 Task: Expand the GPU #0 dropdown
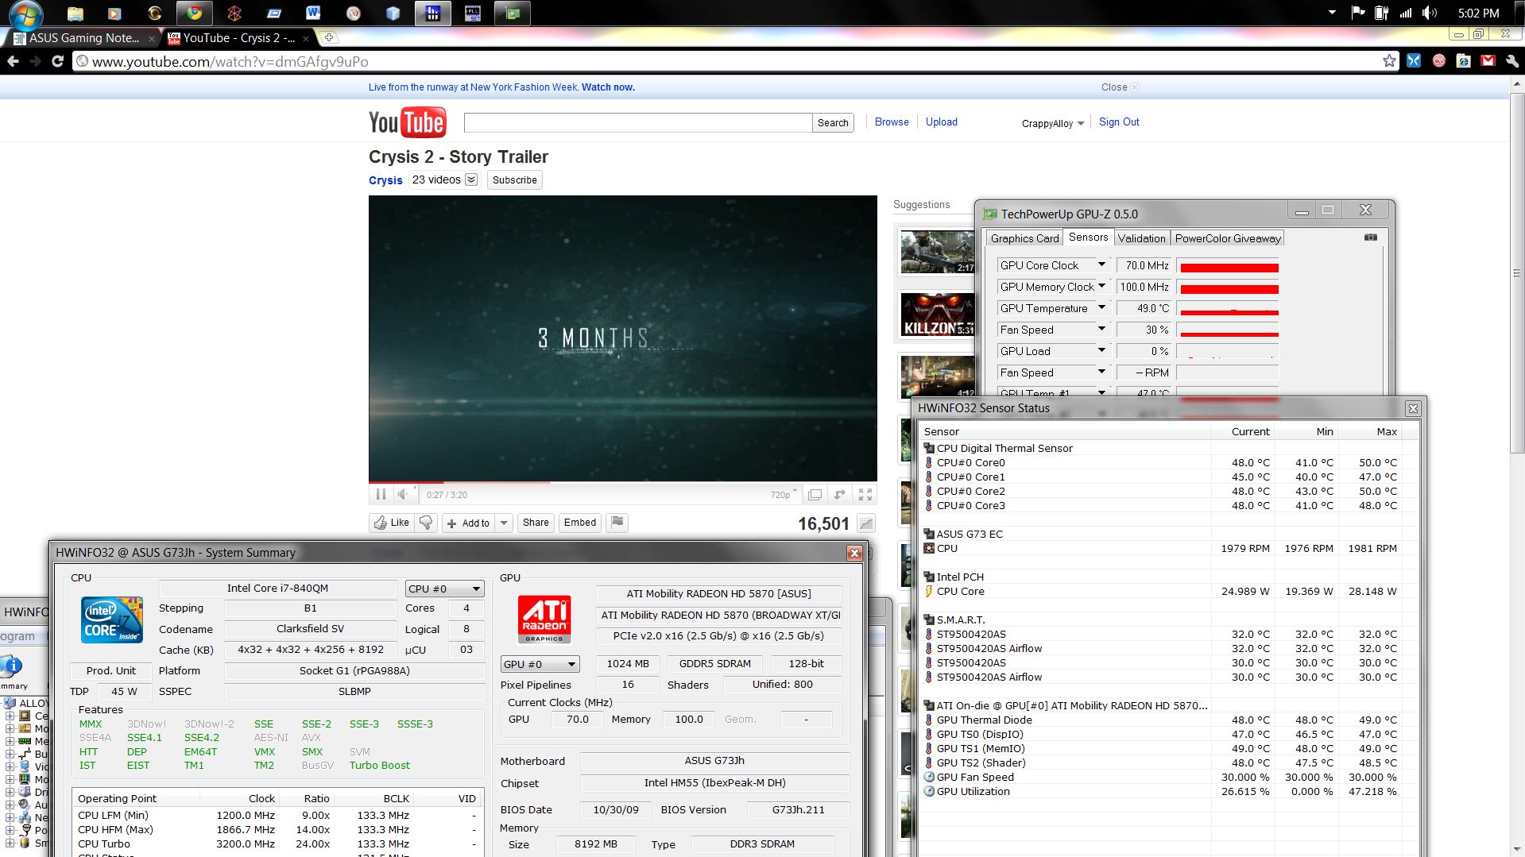pos(540,664)
